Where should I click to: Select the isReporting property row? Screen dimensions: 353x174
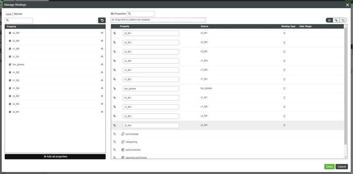(x=227, y=142)
